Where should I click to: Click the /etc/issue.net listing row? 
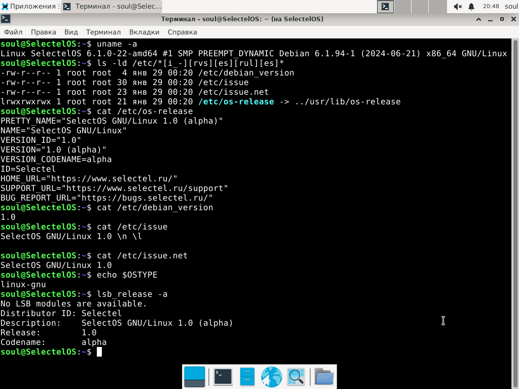coord(134,92)
